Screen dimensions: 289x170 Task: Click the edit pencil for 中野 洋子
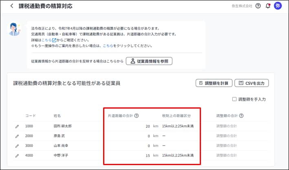pyautogui.click(x=17, y=155)
